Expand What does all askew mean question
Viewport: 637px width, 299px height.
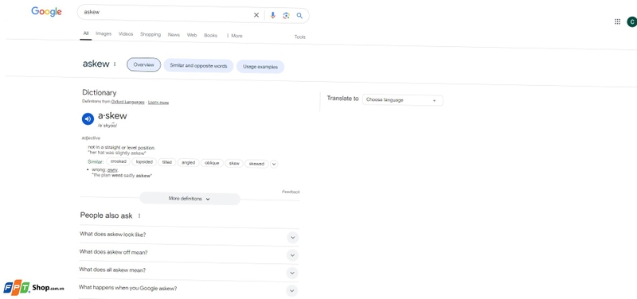pos(189,271)
